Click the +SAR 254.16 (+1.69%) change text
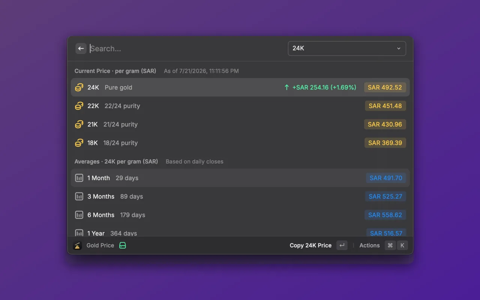The width and height of the screenshot is (480, 300). [324, 87]
